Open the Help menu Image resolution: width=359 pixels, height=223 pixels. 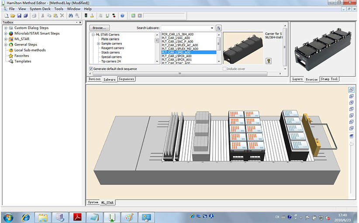88,9
